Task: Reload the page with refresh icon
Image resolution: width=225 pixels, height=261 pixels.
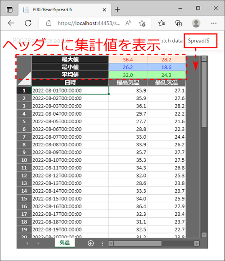Action: click(28, 23)
